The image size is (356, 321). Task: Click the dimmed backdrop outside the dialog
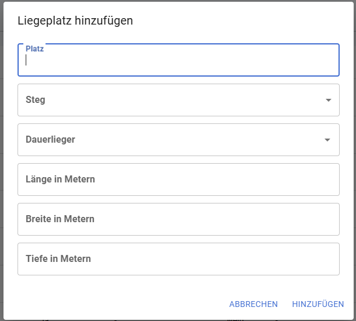[1, 159]
